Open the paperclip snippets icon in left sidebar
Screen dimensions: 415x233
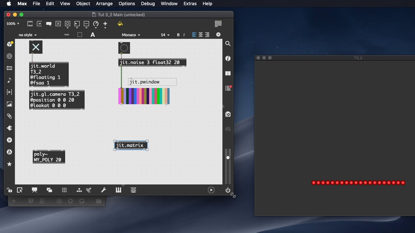pyautogui.click(x=9, y=116)
